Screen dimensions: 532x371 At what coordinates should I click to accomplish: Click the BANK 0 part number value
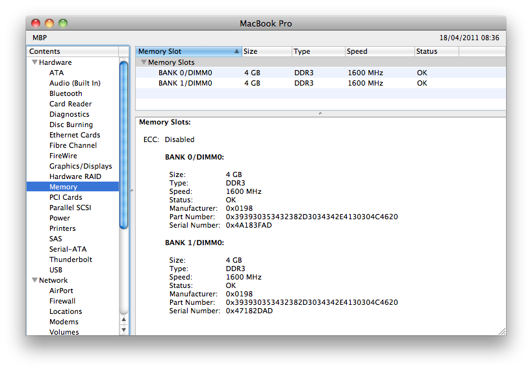tap(312, 217)
